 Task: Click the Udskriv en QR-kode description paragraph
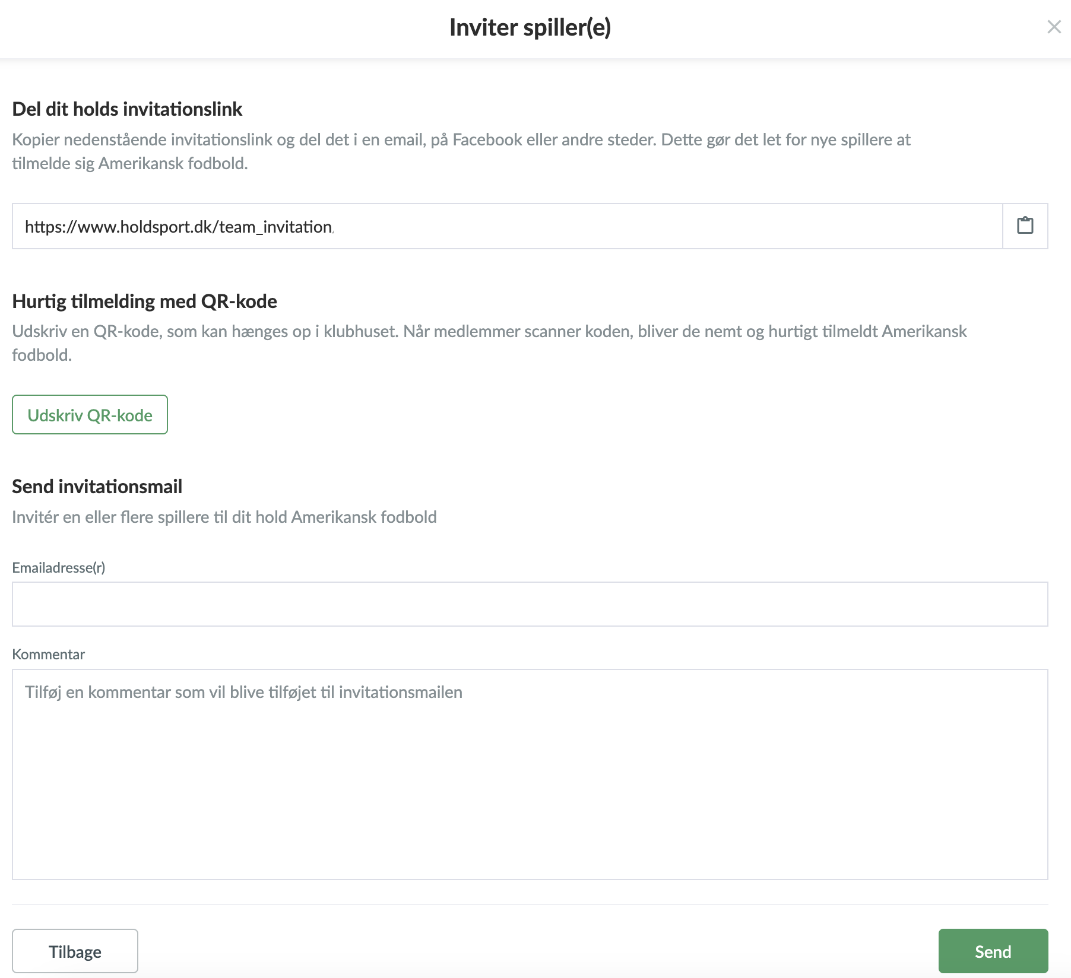489,343
